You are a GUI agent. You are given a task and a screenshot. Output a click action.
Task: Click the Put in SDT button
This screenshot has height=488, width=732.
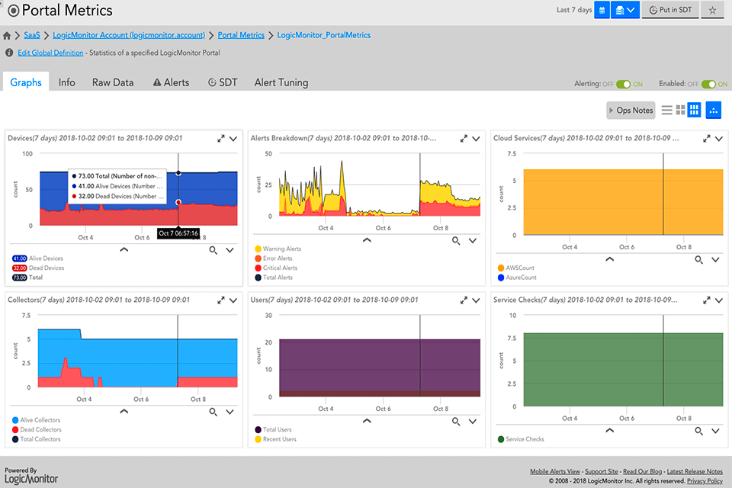[670, 10]
